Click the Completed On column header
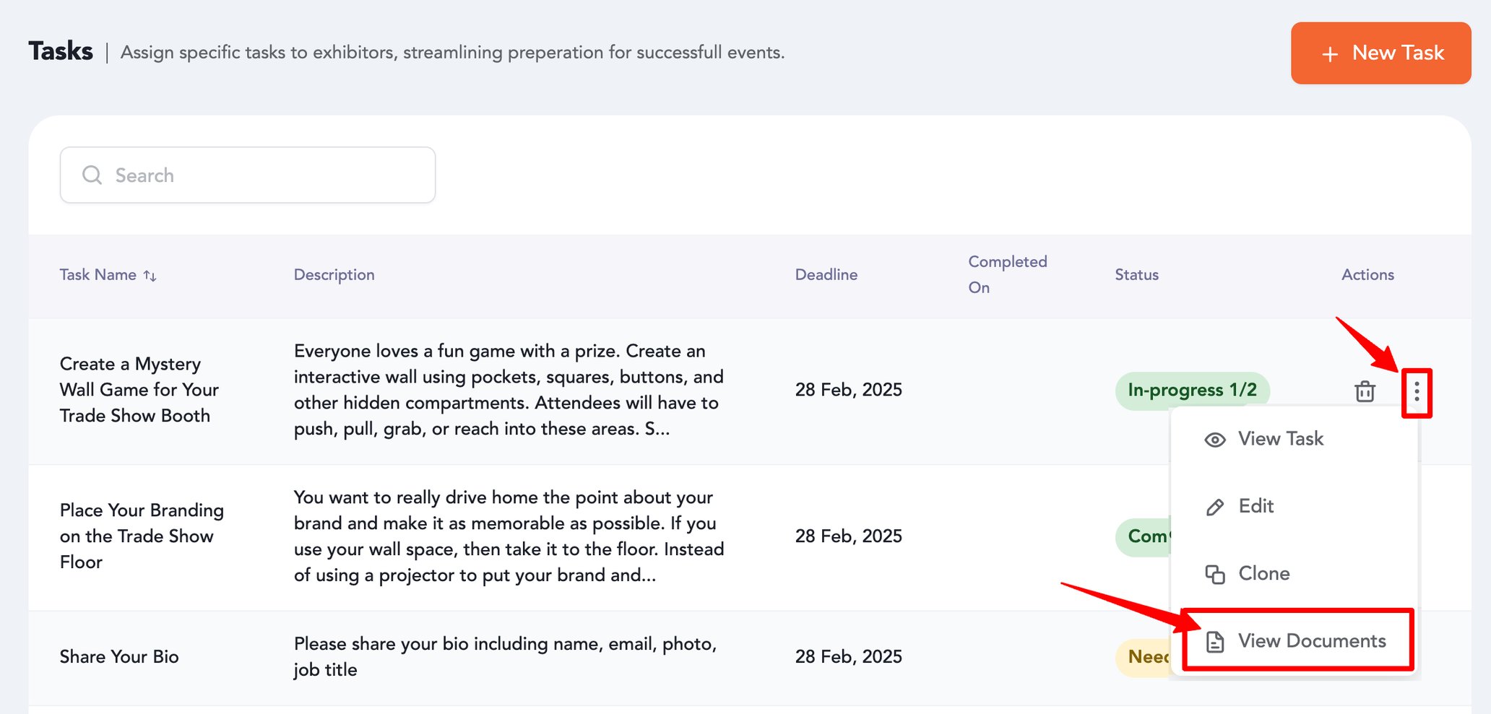 click(x=1007, y=274)
